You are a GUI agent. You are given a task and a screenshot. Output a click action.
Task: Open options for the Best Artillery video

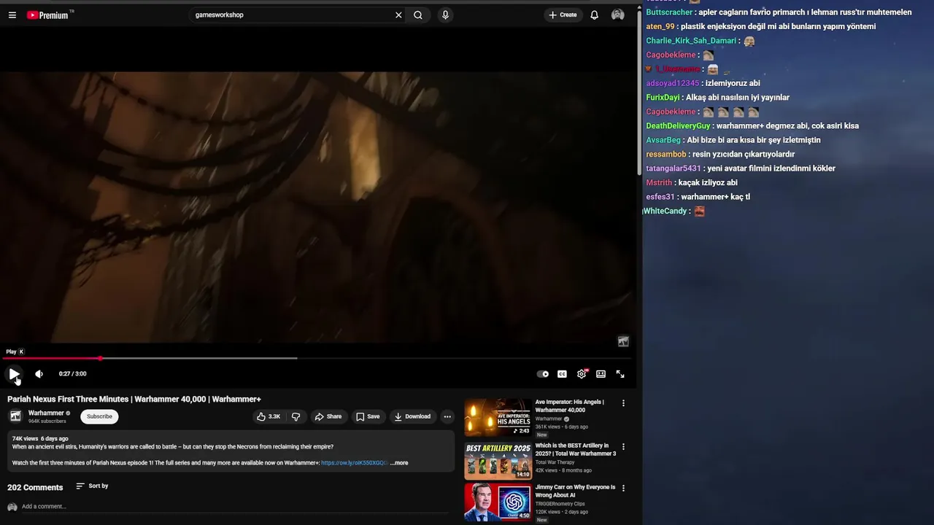point(623,446)
